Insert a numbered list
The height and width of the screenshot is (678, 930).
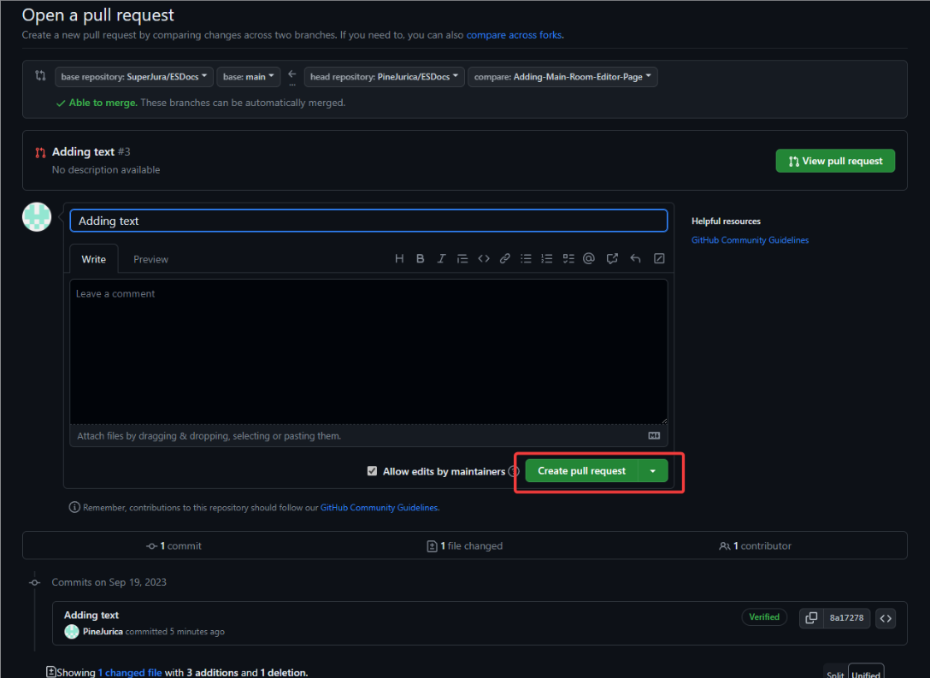pos(547,259)
